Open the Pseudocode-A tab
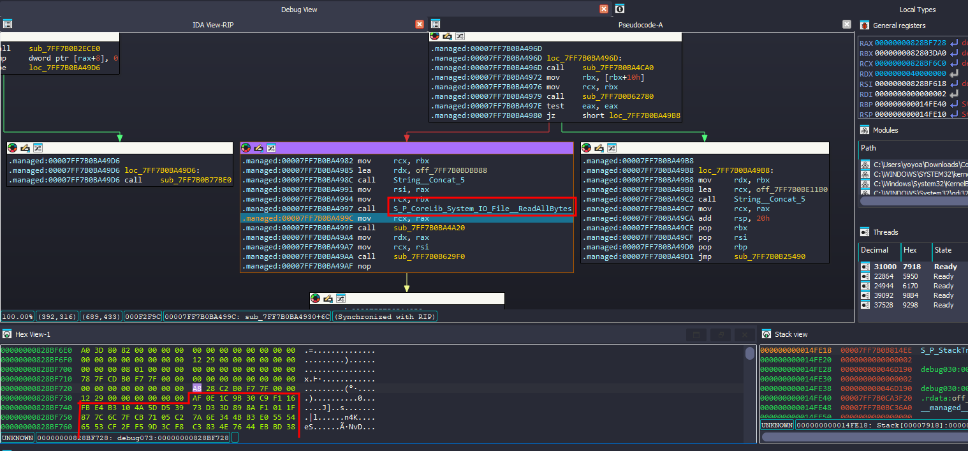This screenshot has height=451, width=968. click(x=640, y=24)
